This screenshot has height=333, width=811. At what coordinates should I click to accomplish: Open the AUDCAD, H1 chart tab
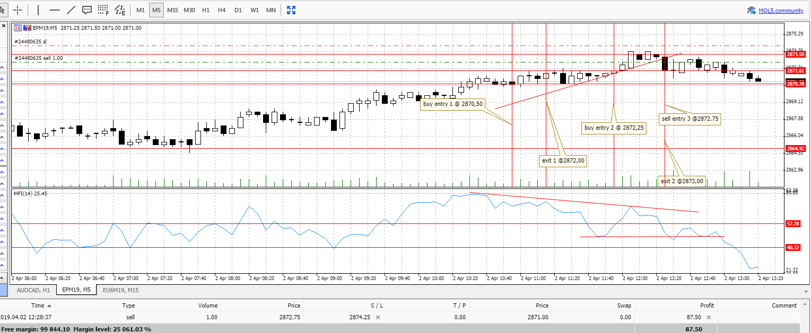[x=33, y=290]
